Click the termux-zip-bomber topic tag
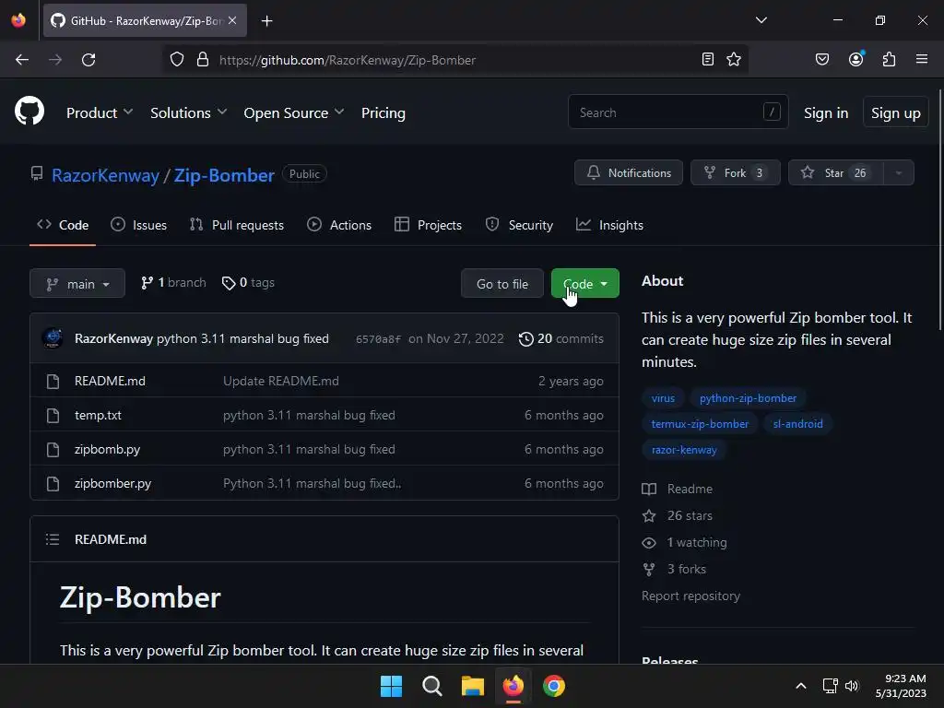 coord(700,424)
